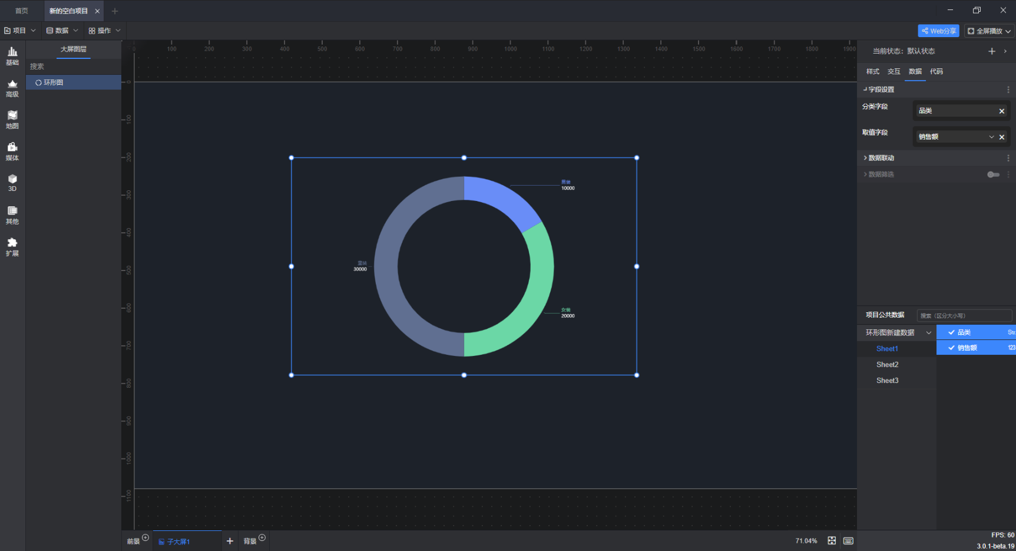The image size is (1016, 551).
Task: Switch to the 代码 tab
Action: tap(936, 71)
